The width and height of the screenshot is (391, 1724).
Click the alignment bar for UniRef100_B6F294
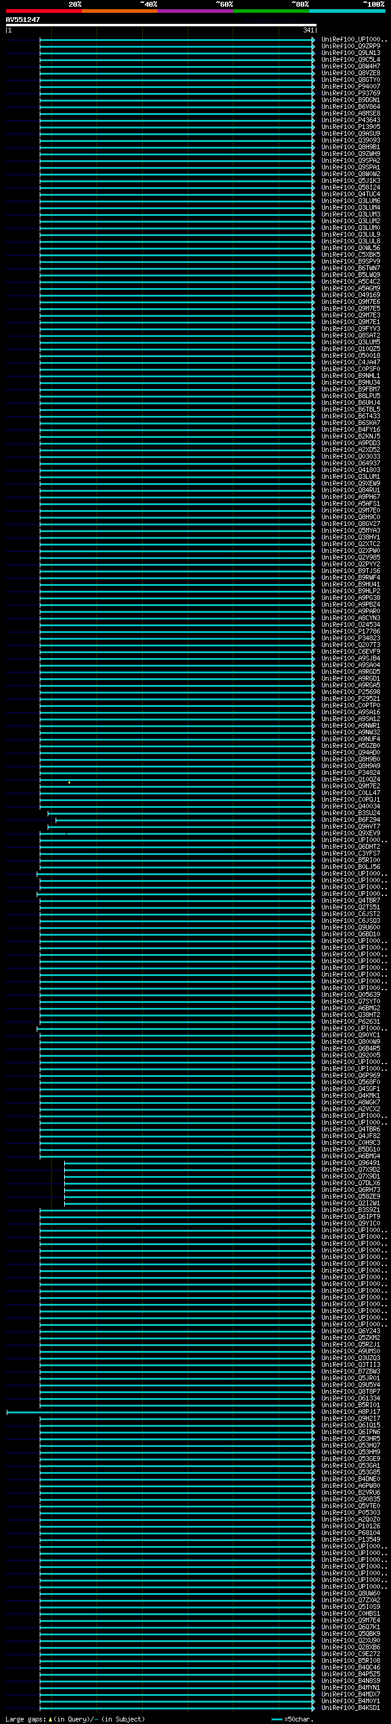tap(185, 820)
